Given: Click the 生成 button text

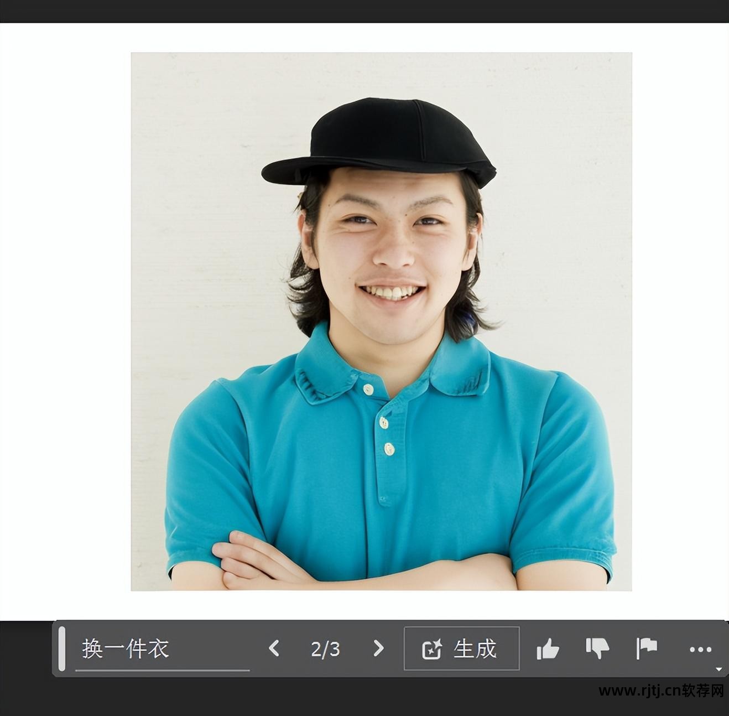Looking at the screenshot, I should coord(475,648).
